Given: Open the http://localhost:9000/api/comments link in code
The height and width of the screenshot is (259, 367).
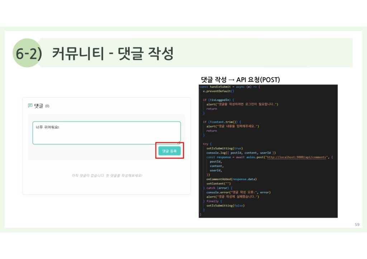Looking at the screenshot, I should click(296, 157).
